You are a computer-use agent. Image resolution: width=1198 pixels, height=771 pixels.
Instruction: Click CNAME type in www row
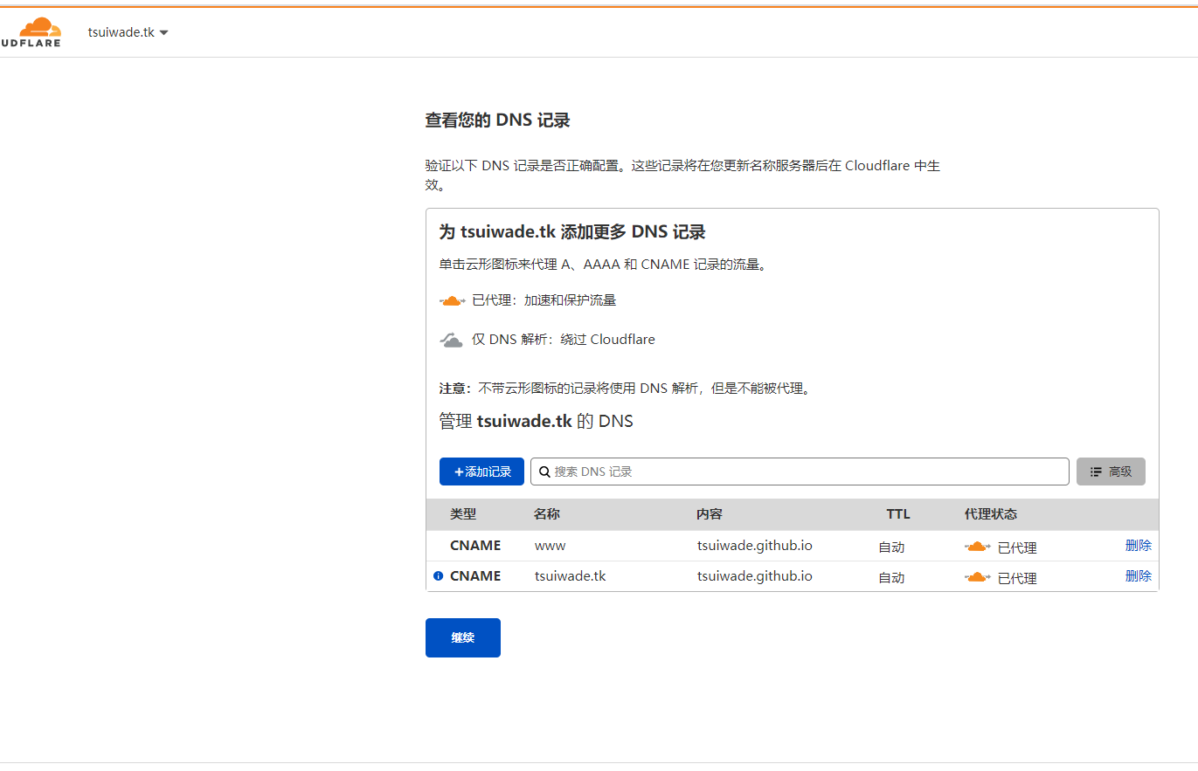tap(475, 546)
